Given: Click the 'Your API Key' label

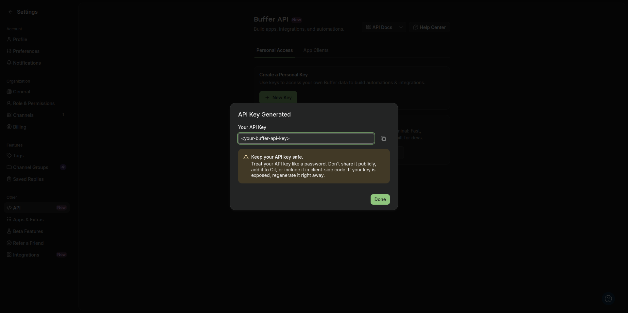Looking at the screenshot, I should (252, 127).
